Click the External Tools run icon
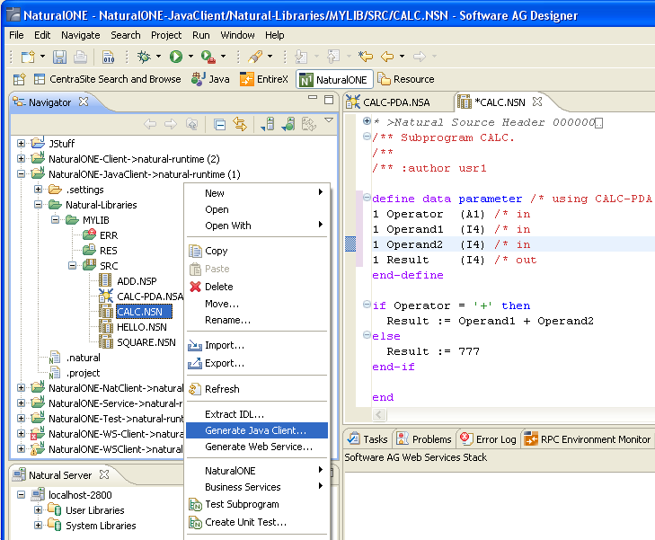Viewport: 655px width, 540px height. [x=208, y=57]
